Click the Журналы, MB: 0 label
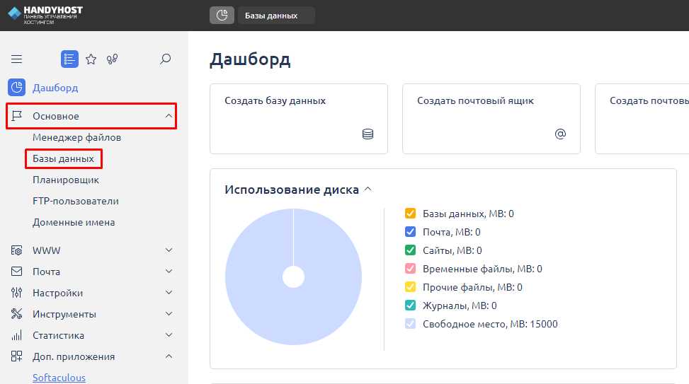Image resolution: width=689 pixels, height=384 pixels. 460,306
